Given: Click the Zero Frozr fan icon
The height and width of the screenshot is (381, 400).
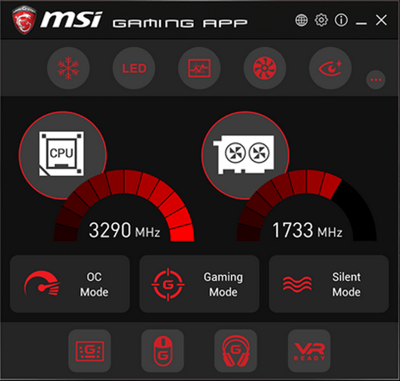Looking at the screenshot, I should click(x=265, y=68).
